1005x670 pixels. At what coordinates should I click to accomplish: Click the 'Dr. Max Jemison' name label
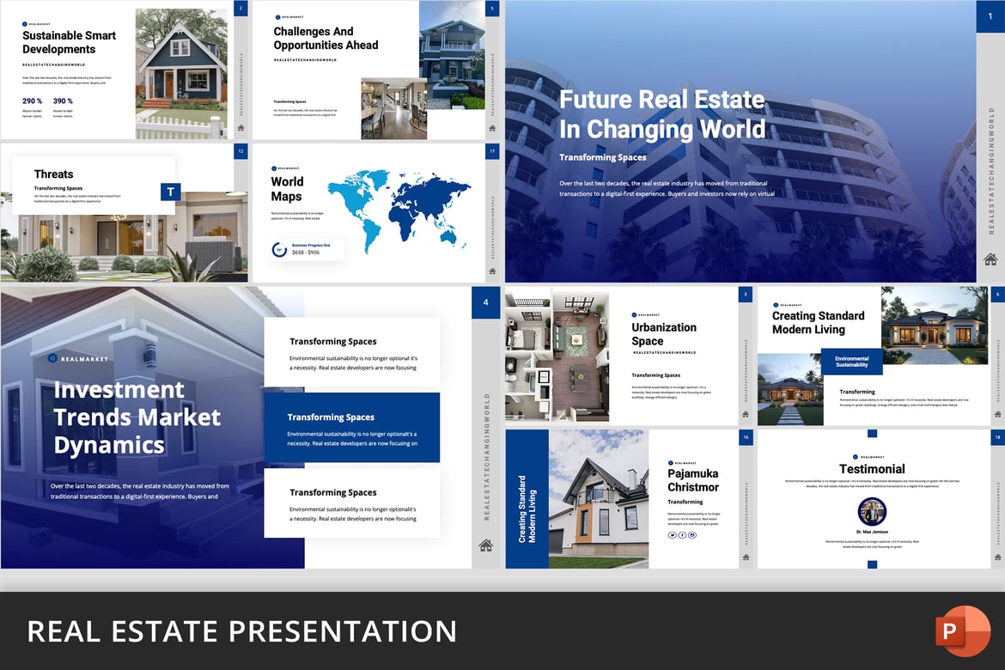(872, 533)
